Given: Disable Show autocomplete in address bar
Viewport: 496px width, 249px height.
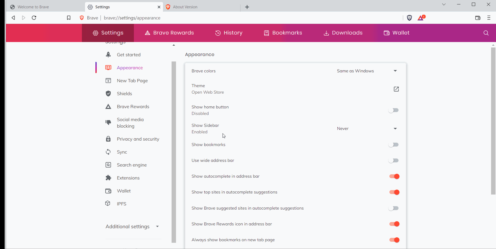Looking at the screenshot, I should coord(395,176).
